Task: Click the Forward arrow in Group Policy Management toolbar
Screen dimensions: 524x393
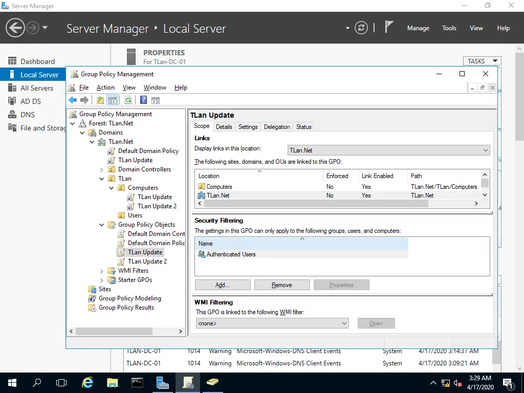Action: coord(84,100)
